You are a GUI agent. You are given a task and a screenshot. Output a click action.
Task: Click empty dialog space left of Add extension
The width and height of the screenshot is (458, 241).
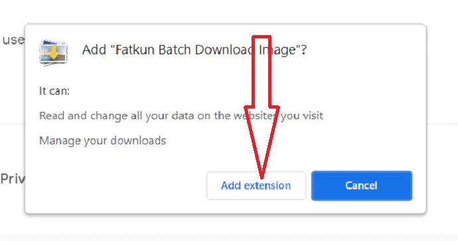[x=117, y=185]
